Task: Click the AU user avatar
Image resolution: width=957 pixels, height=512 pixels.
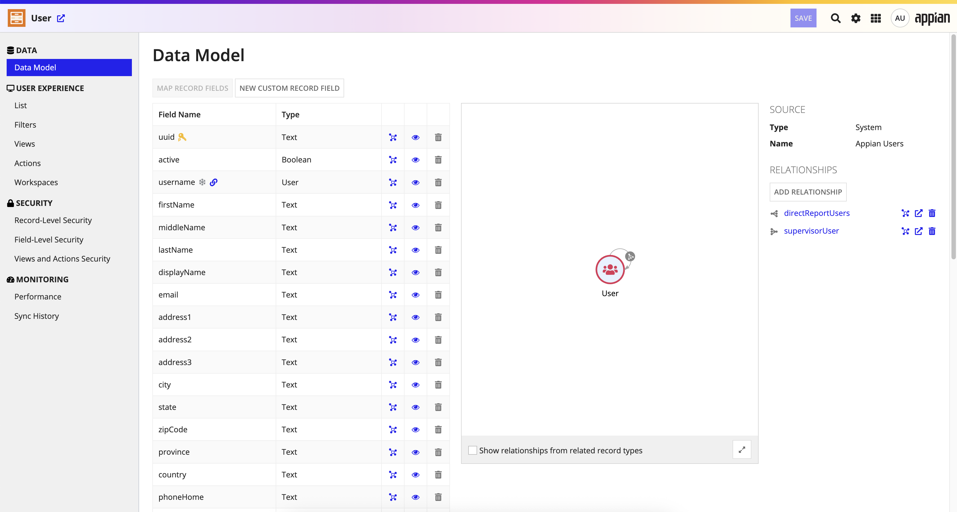Action: tap(900, 18)
